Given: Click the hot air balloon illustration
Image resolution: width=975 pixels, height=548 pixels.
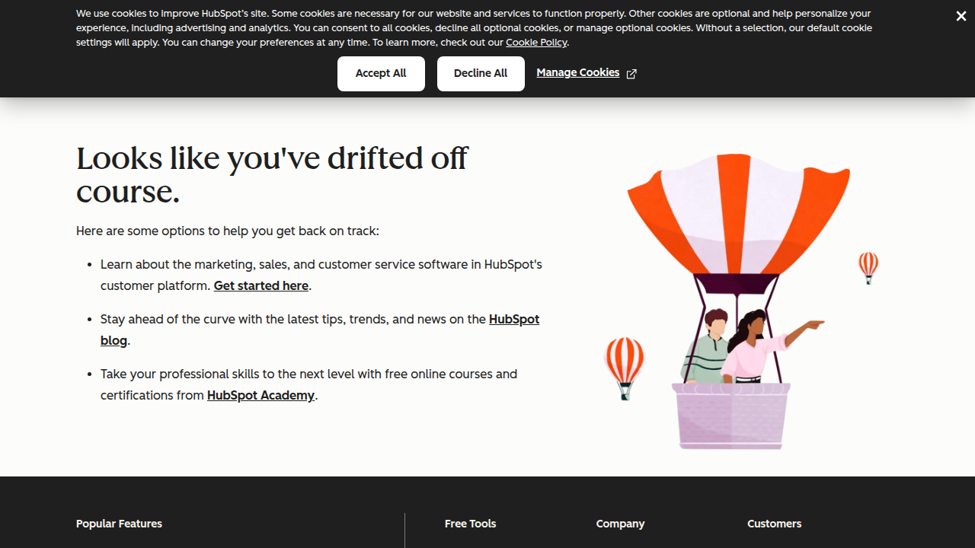Looking at the screenshot, I should click(x=737, y=297).
